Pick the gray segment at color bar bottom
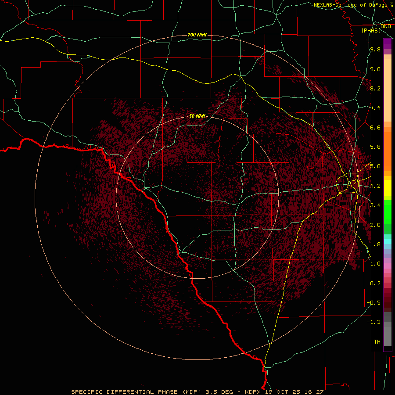The height and width of the screenshot is (395, 395). (388, 336)
